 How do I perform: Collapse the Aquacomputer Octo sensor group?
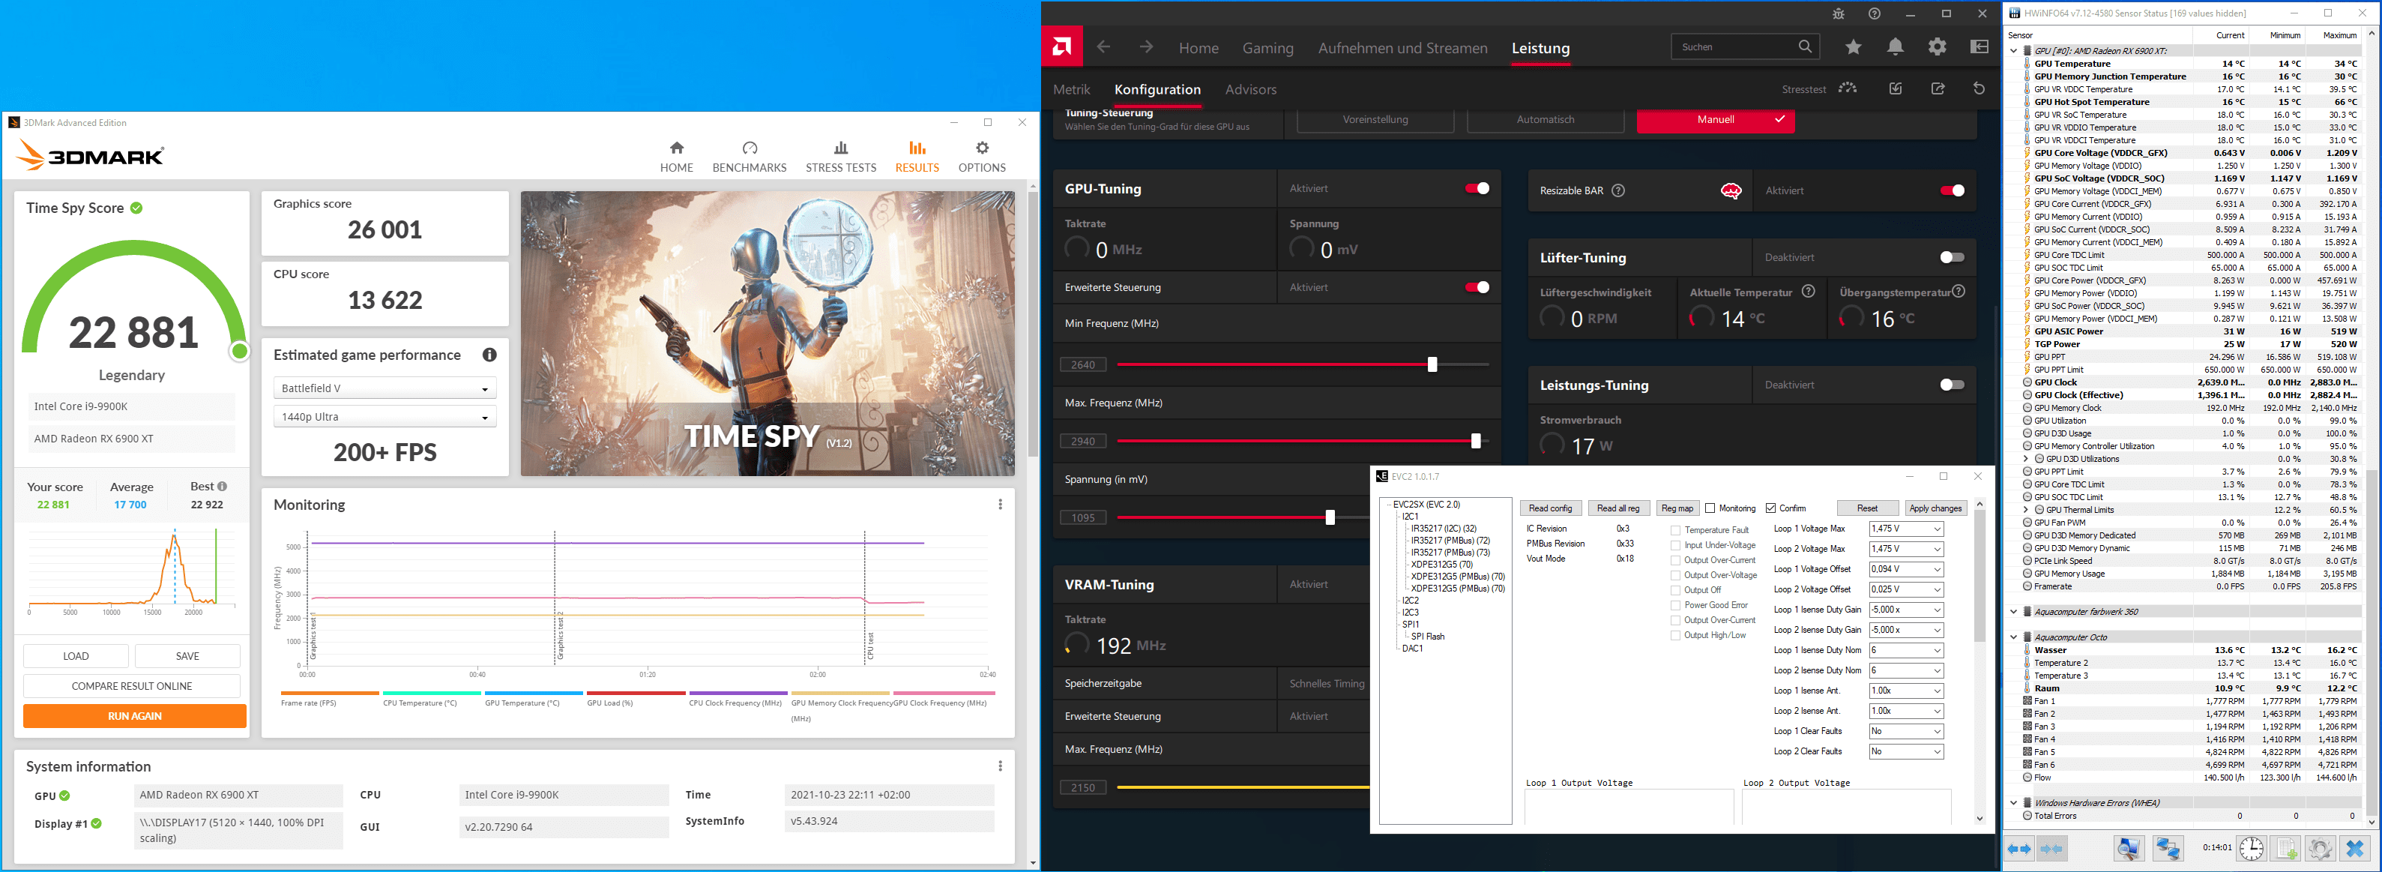tap(2014, 637)
